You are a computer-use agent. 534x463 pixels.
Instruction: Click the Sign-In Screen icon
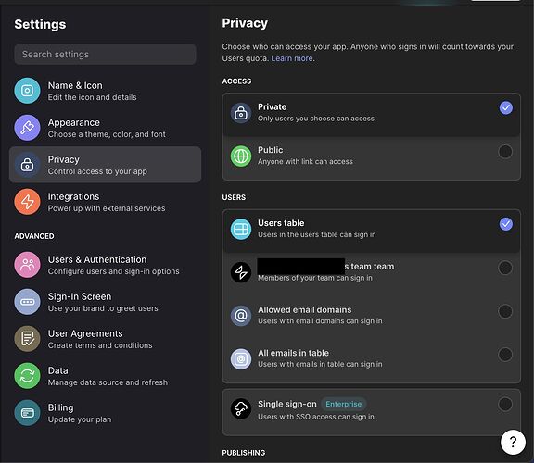27,302
